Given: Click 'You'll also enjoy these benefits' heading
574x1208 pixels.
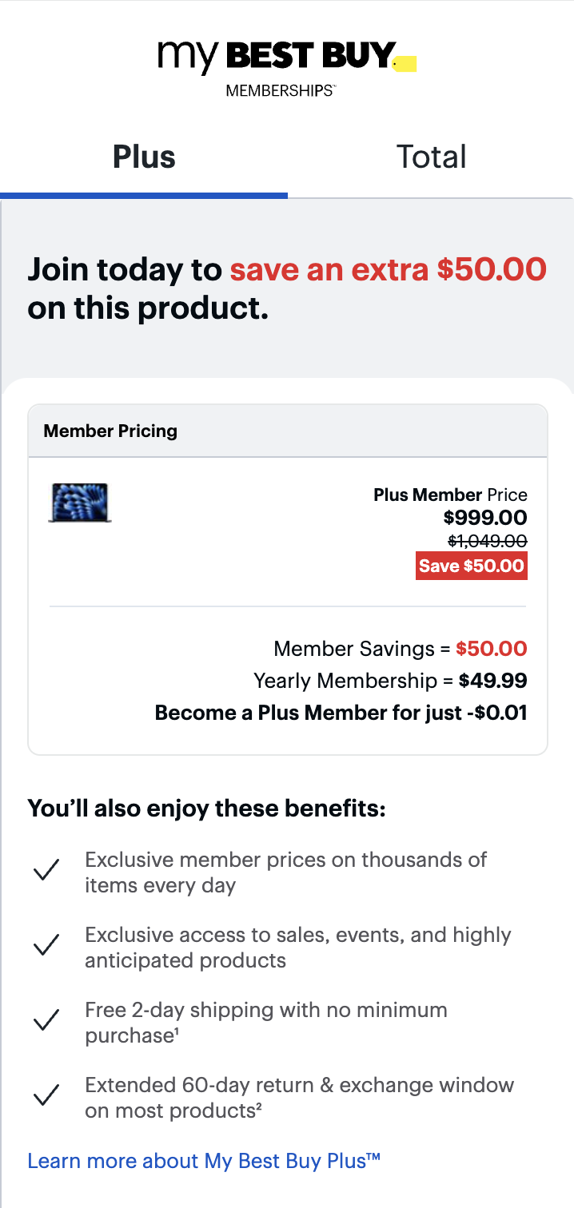Looking at the screenshot, I should pyautogui.click(x=207, y=809).
